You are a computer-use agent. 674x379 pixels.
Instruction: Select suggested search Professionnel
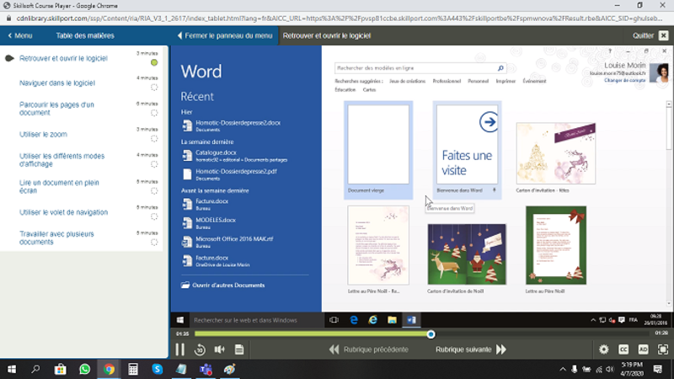coord(447,81)
